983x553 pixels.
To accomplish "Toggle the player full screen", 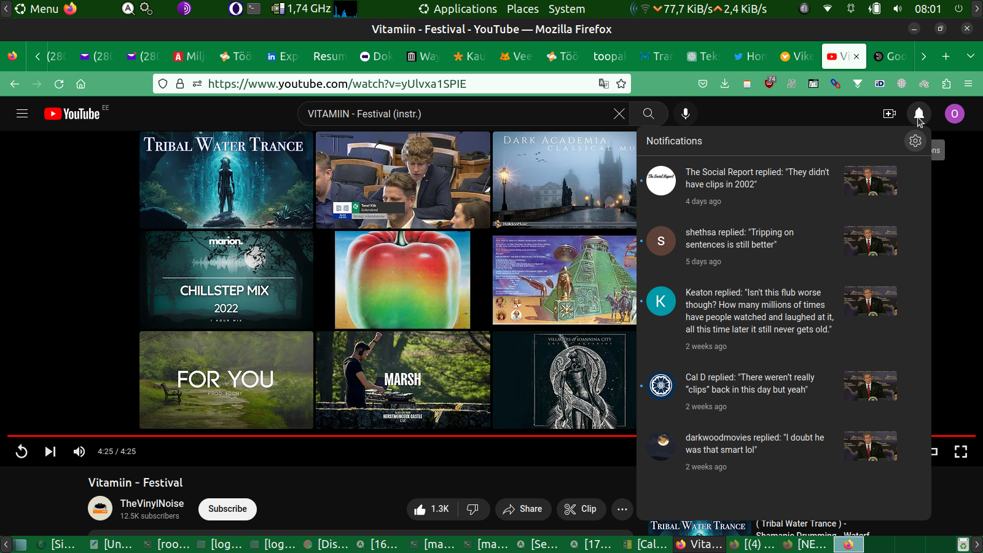I will [x=960, y=452].
